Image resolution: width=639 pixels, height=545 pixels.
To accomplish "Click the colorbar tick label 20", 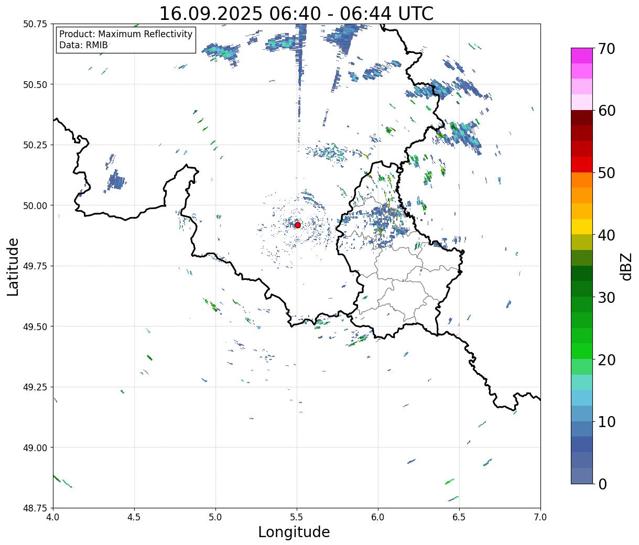I will coord(606,359).
